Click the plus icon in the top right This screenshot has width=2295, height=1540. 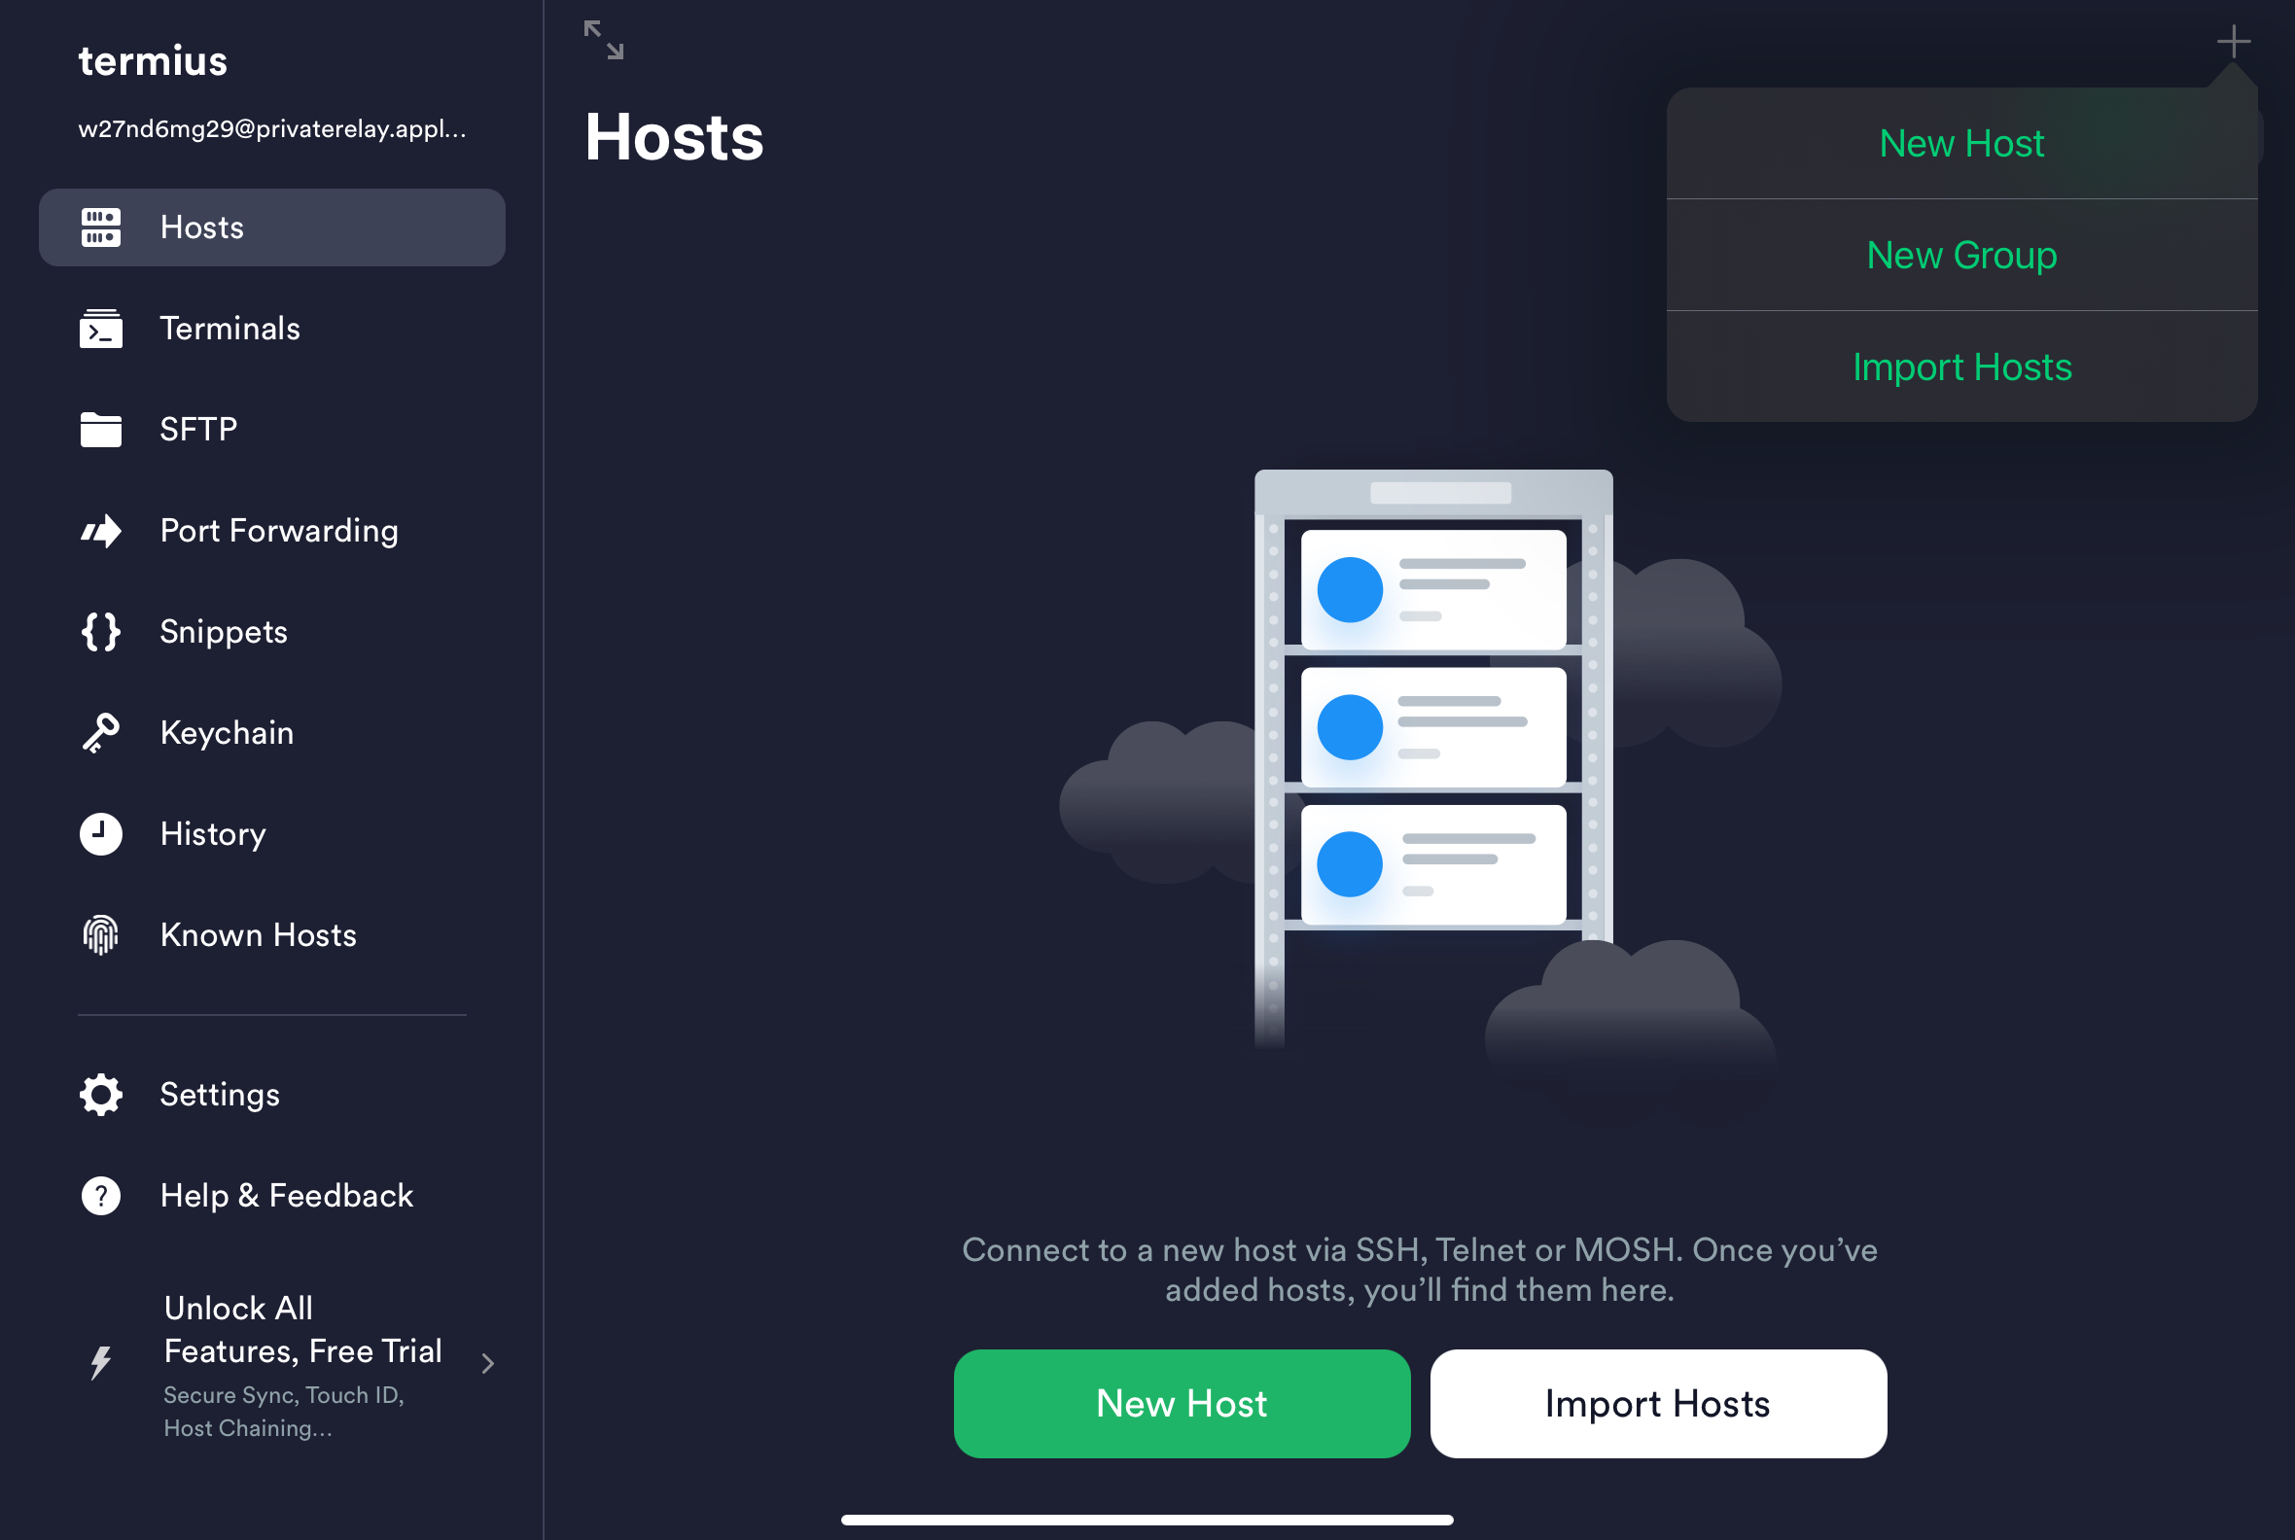(2233, 41)
